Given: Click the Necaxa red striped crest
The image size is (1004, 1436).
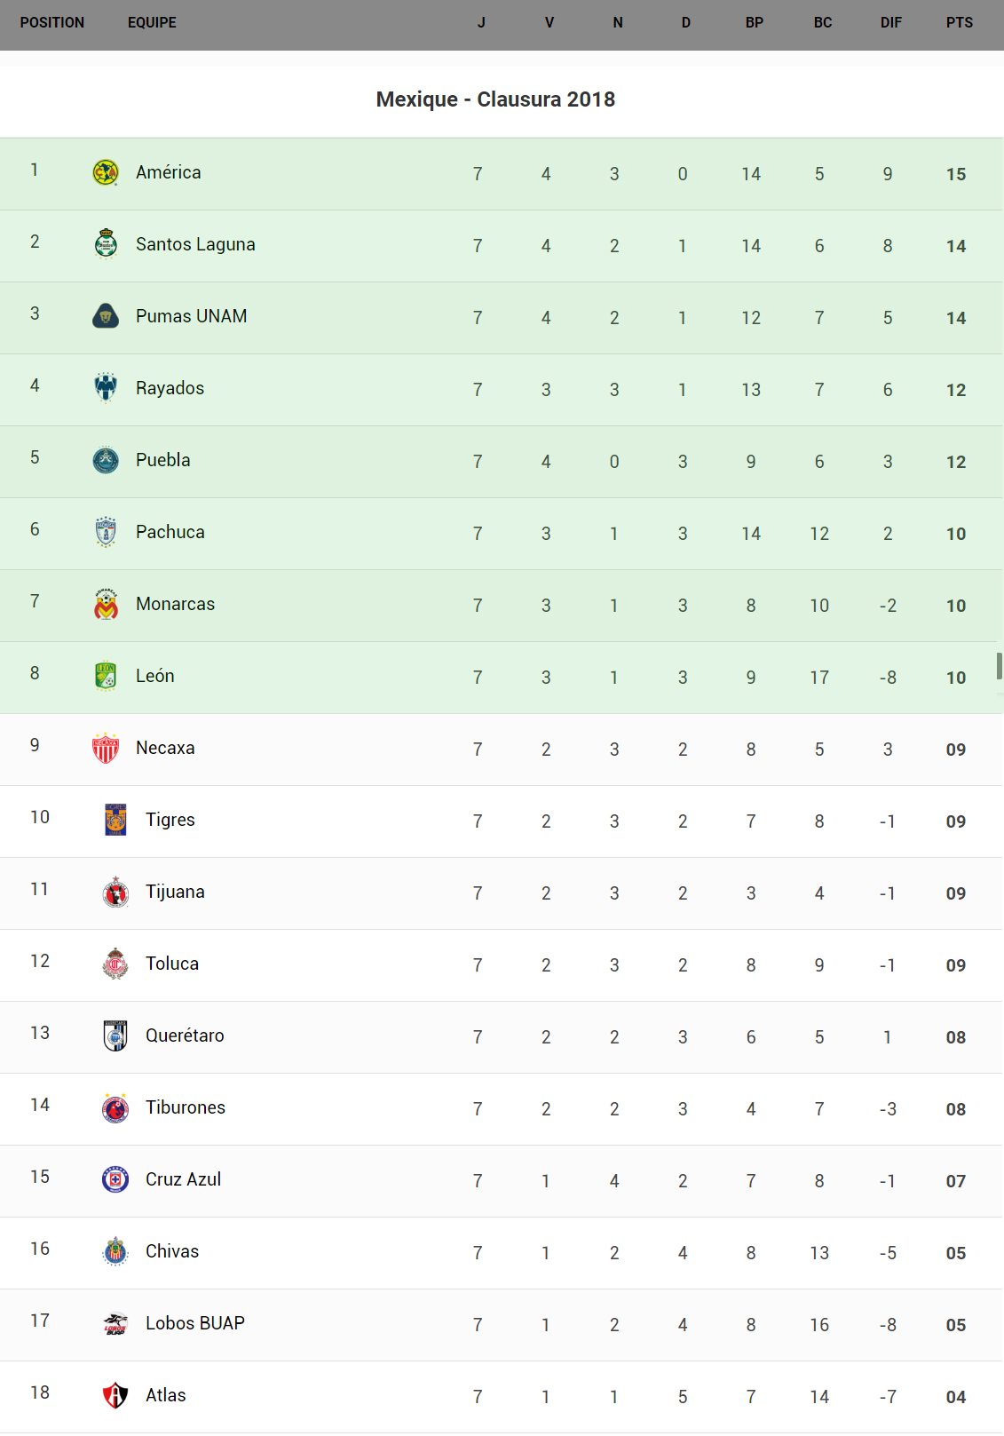Looking at the screenshot, I should tap(106, 748).
